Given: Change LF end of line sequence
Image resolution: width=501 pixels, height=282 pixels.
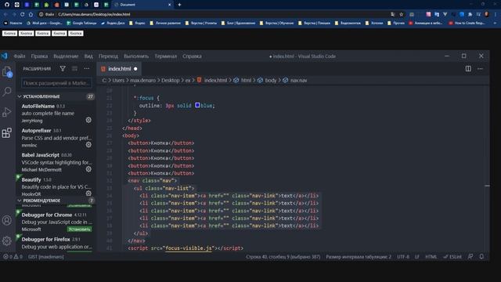Looking at the screenshot, I should pos(417,257).
